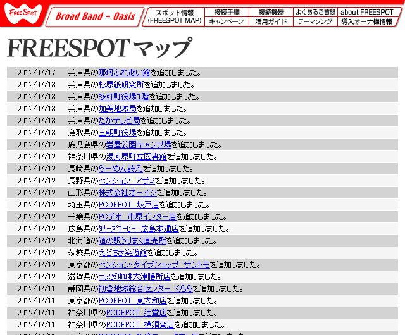Open the PCDEPOT 横須賀店 link
405x335 pixels.
(140, 325)
